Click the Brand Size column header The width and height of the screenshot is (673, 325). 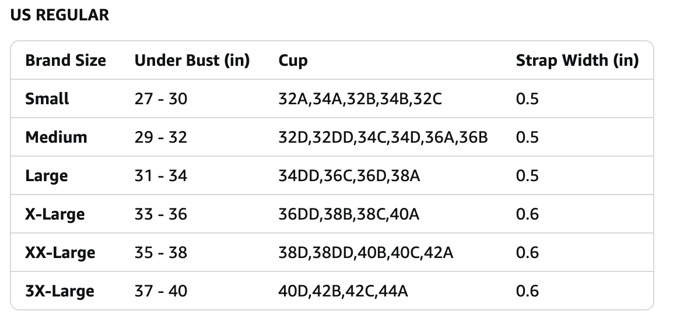65,61
